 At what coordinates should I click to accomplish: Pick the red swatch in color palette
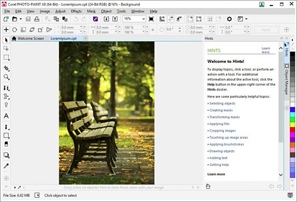[293, 130]
